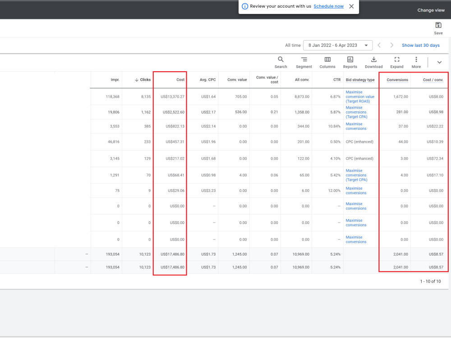Open the Schedule now link
The height and width of the screenshot is (338, 451).
coord(328,6)
